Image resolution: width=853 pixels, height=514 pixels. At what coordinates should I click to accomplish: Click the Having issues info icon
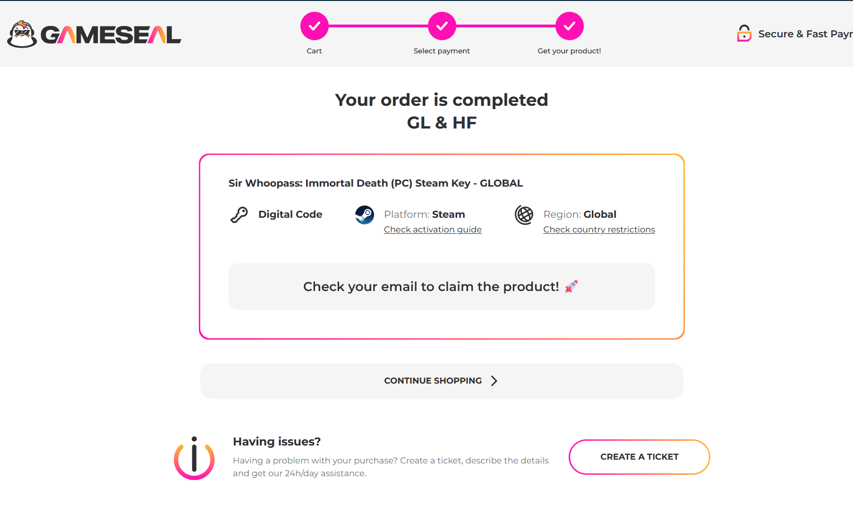[194, 458]
